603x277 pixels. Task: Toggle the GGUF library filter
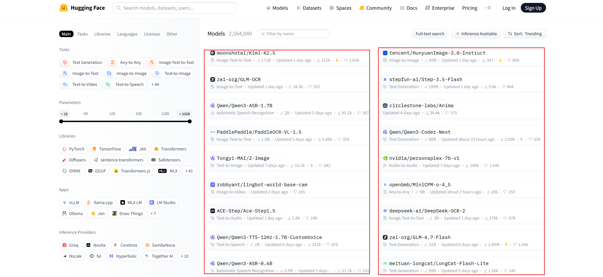click(x=97, y=171)
